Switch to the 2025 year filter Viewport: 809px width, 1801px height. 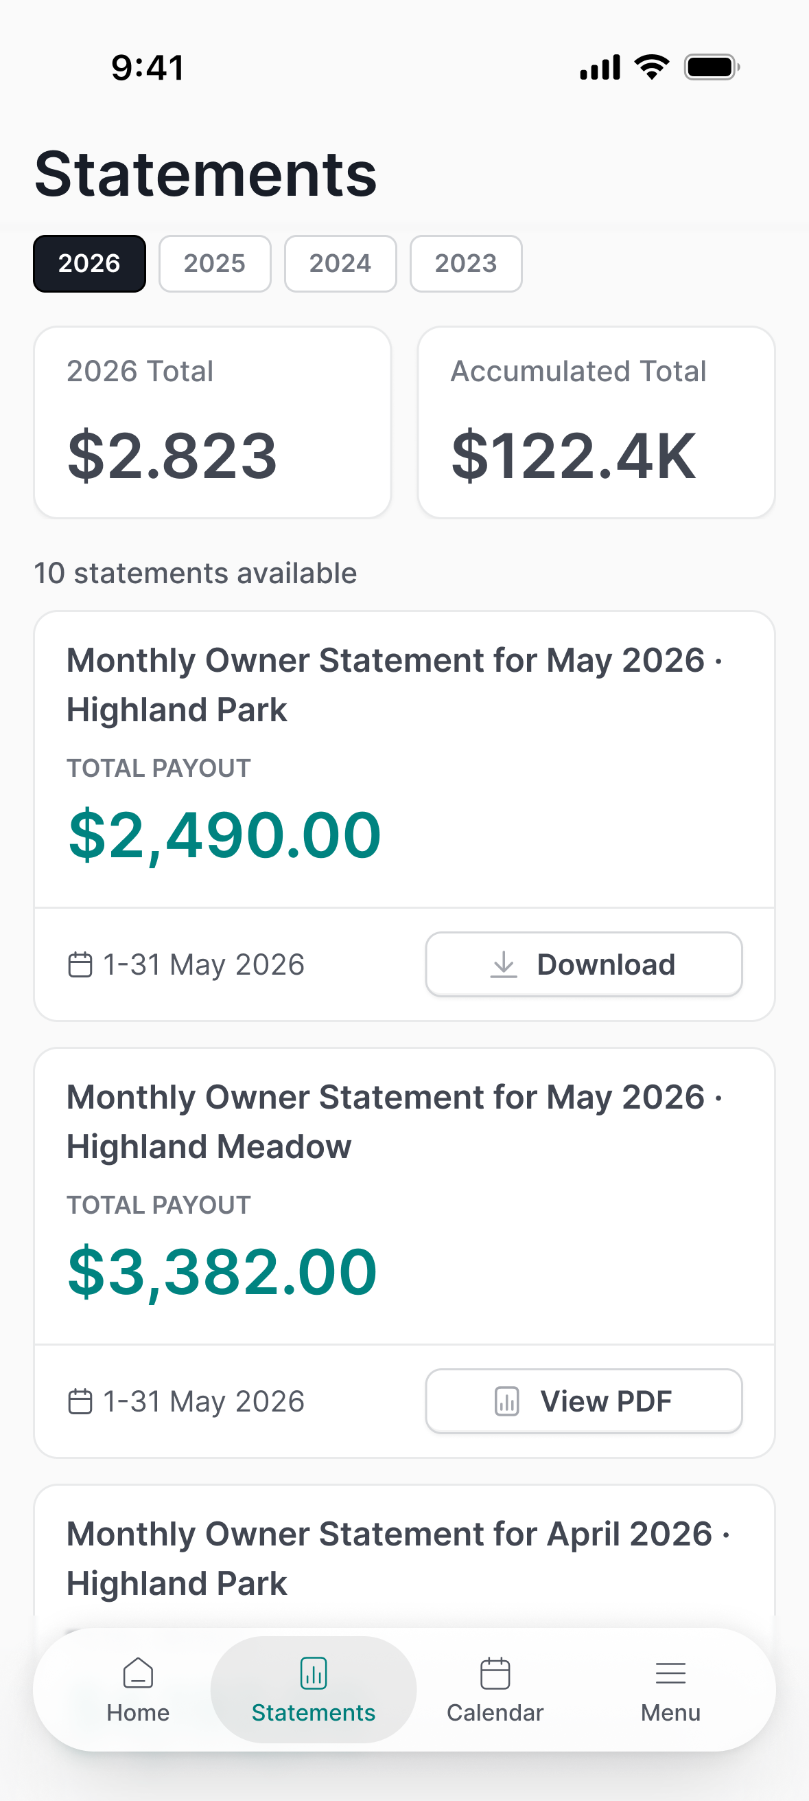(x=215, y=264)
